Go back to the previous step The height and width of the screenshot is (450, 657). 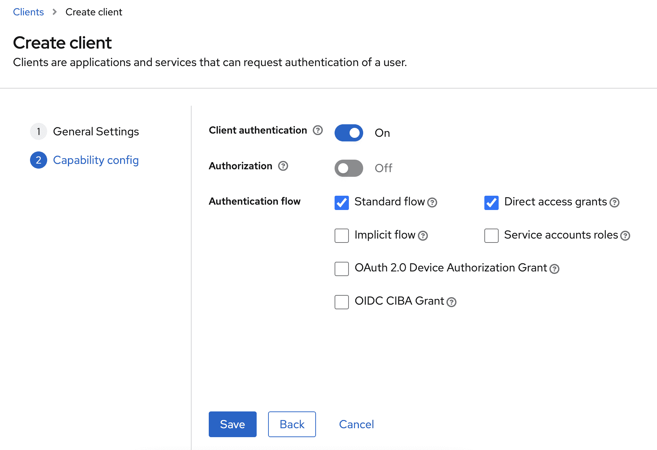292,424
